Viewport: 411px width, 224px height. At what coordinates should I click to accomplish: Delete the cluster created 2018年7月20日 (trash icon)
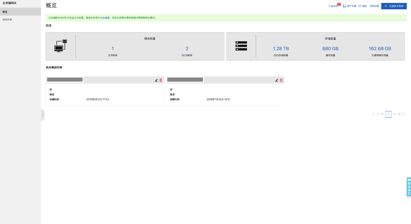(x=281, y=80)
